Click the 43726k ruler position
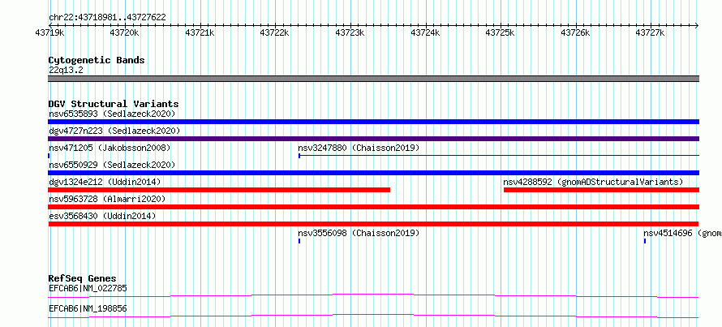Screen dimensions: 722x327 pos(576,32)
